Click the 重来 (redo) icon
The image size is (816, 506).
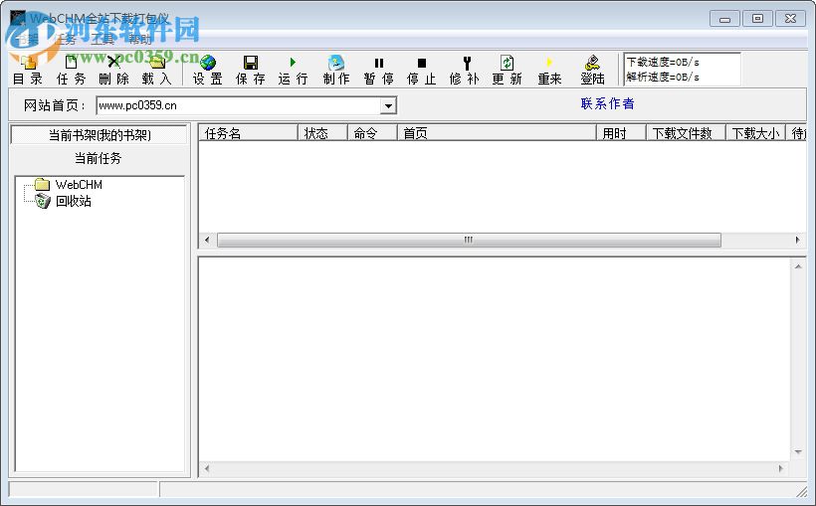click(549, 71)
